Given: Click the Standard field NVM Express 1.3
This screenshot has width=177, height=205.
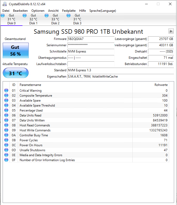Looking at the screenshot, I should pos(121,70).
